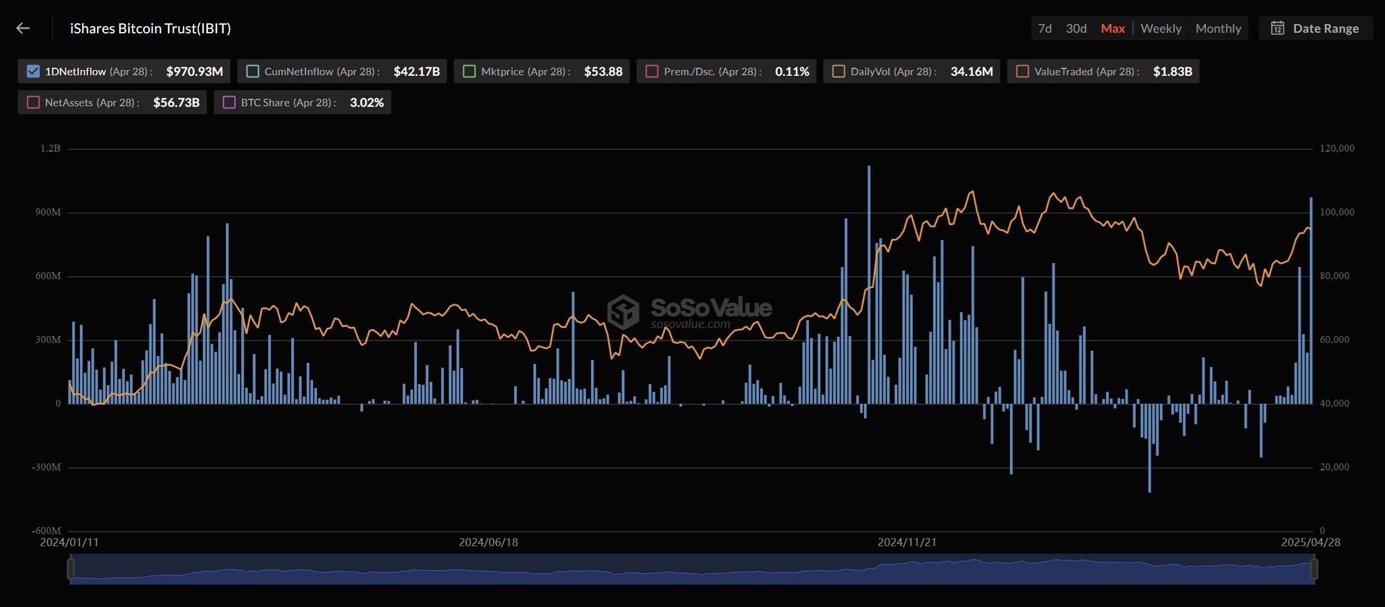
Task: Uncheck the 1DNetInflow checkbox
Action: (33, 71)
